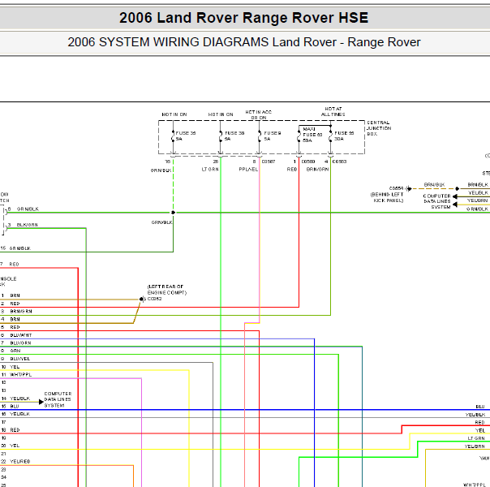
Task: Select the "FUSE 55 30A" label
Action: pos(344,136)
